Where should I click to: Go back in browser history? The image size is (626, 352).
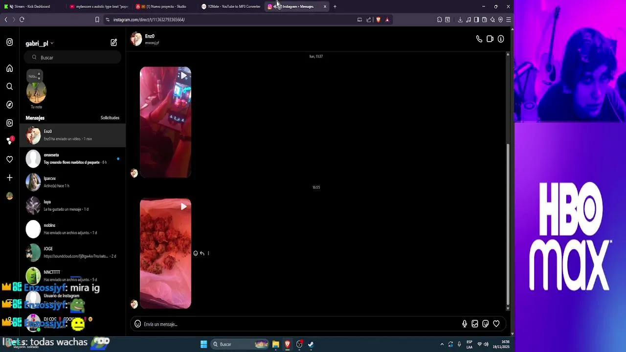(6, 20)
